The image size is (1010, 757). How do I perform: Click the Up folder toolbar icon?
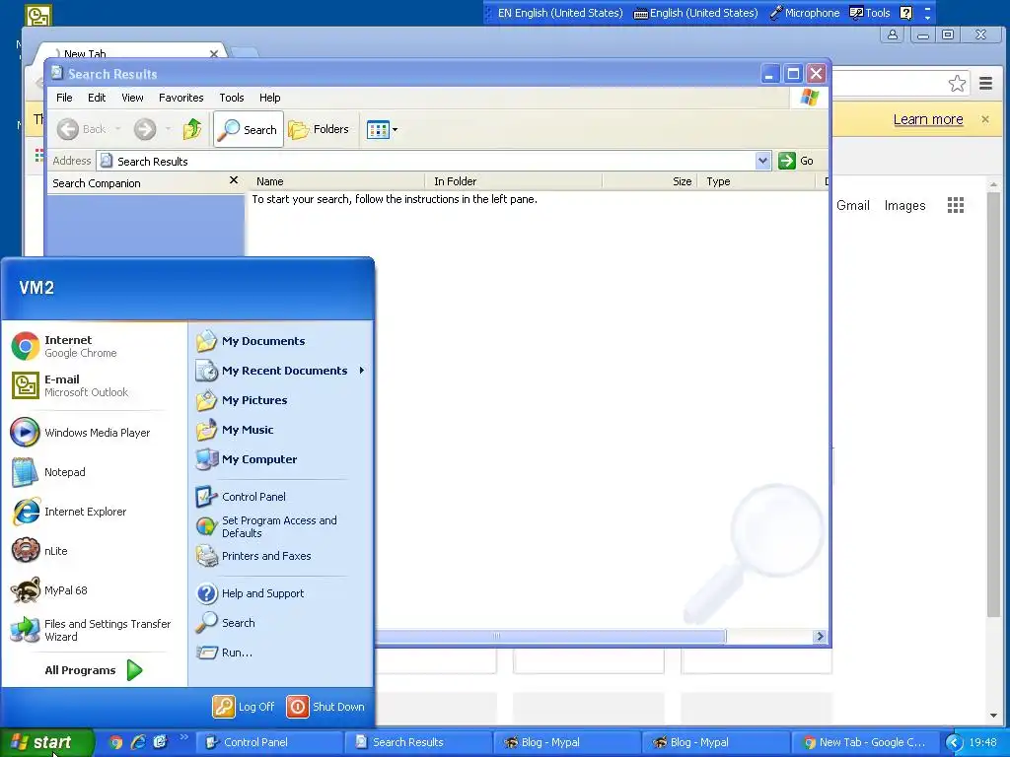[x=192, y=129]
